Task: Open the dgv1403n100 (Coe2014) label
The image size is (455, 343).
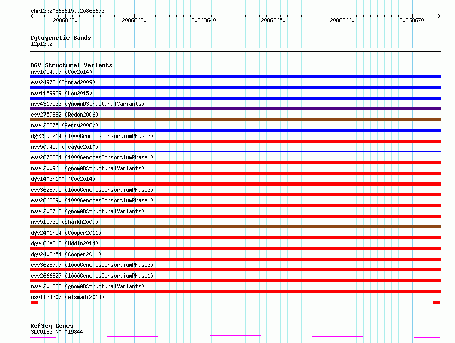Action: (x=63, y=179)
